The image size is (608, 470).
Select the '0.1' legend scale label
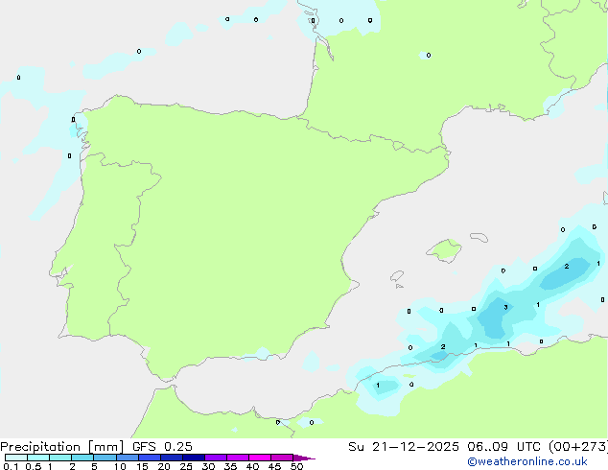(11, 466)
